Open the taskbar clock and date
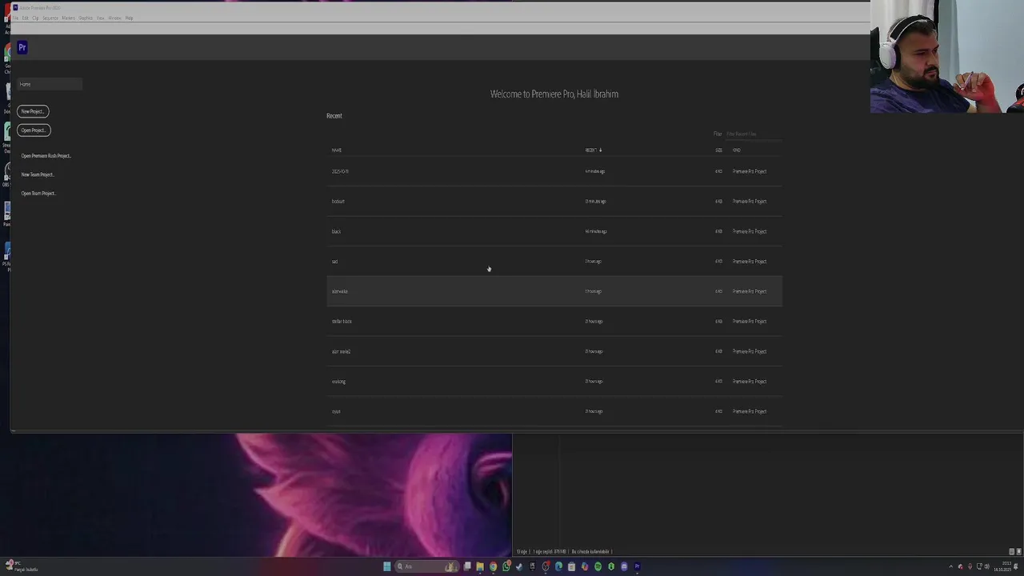1024x576 pixels. pos(1003,566)
